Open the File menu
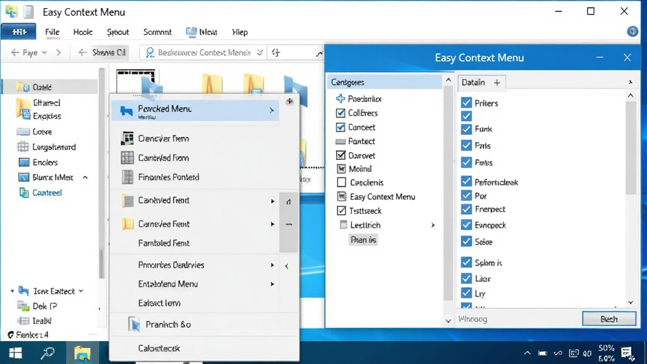 click(x=52, y=32)
